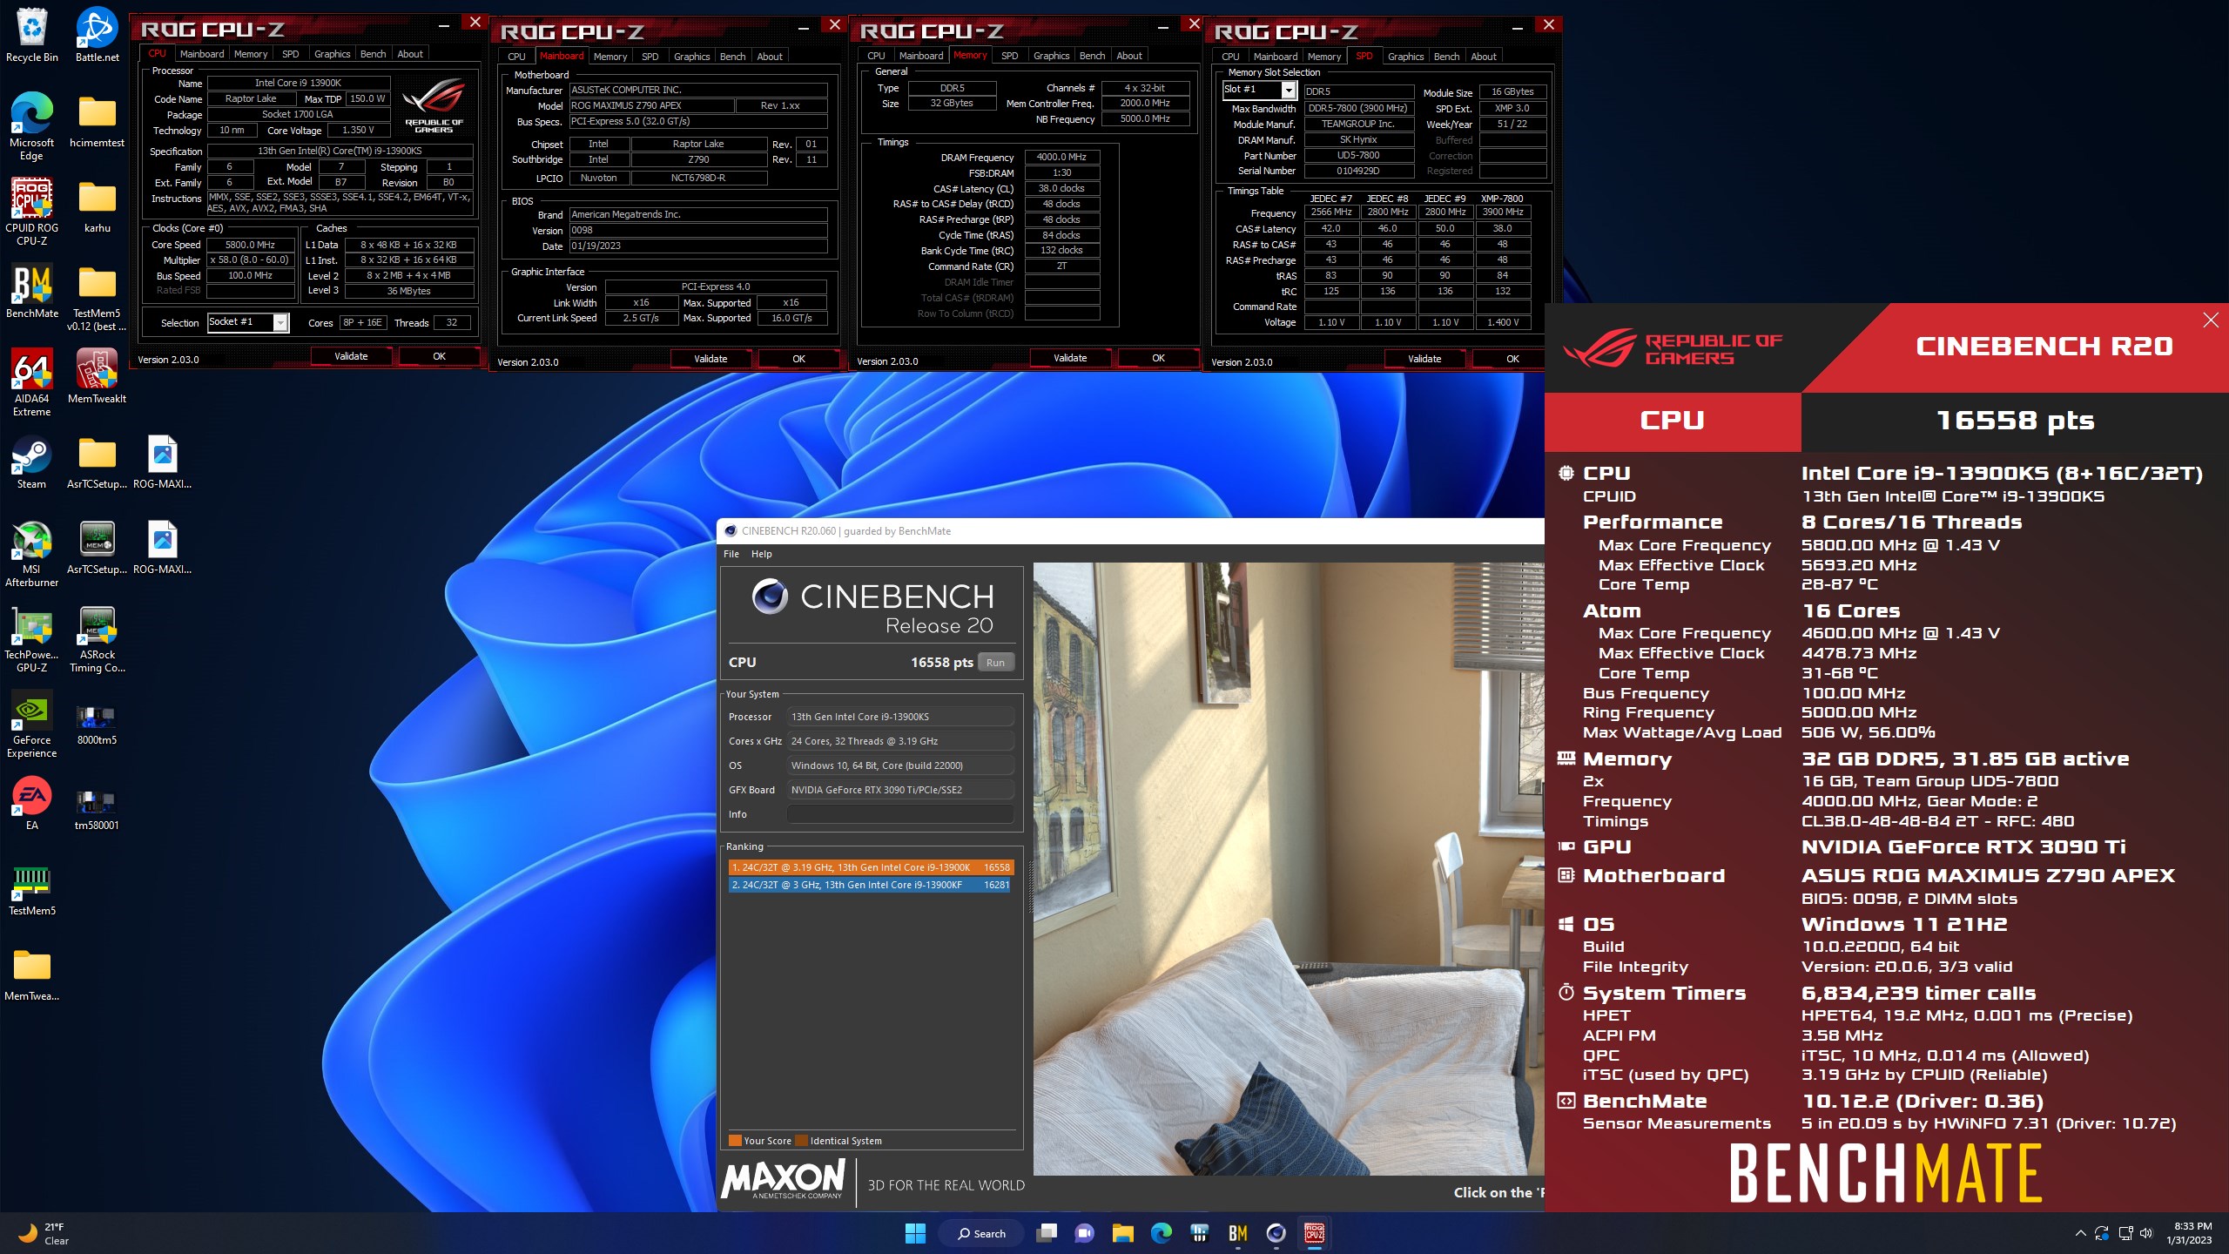Open the karhu folder on the desktop
The width and height of the screenshot is (2229, 1254).
(x=97, y=206)
